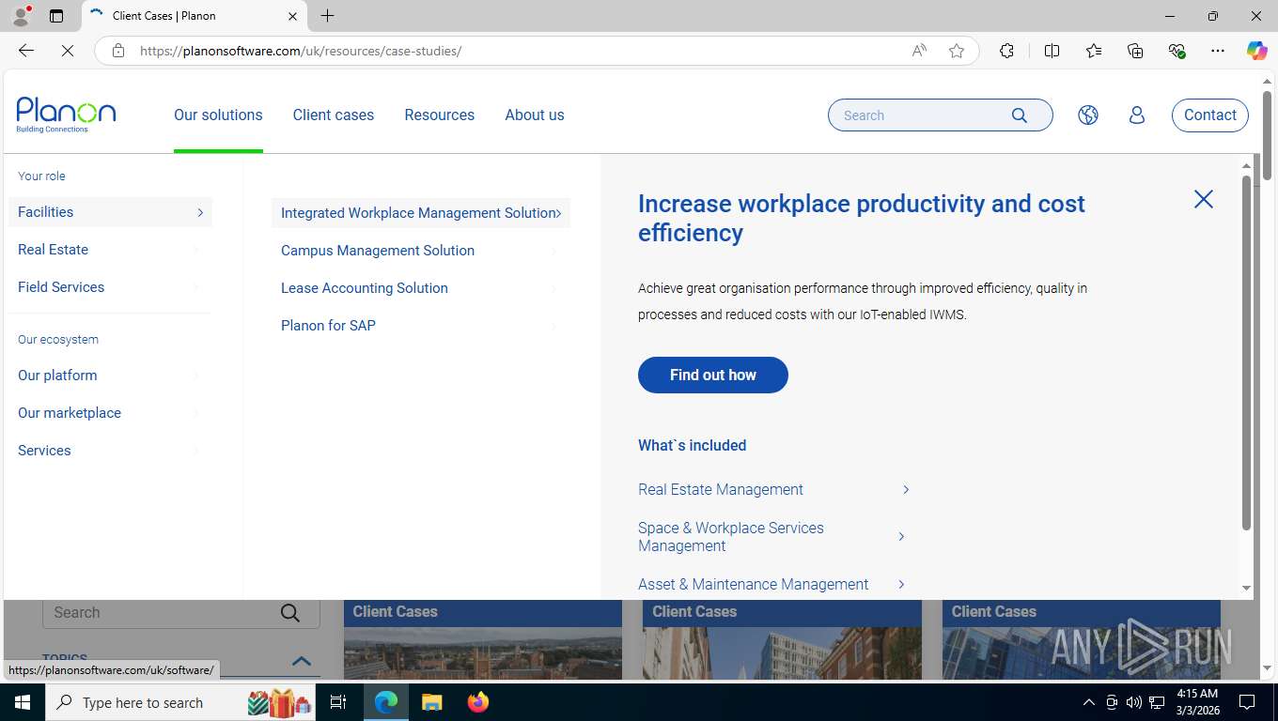
Task: Open the Notifications center icon
Action: pyautogui.click(x=1247, y=702)
